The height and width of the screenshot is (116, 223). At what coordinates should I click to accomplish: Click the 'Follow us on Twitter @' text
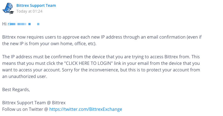[x=25, y=109]
